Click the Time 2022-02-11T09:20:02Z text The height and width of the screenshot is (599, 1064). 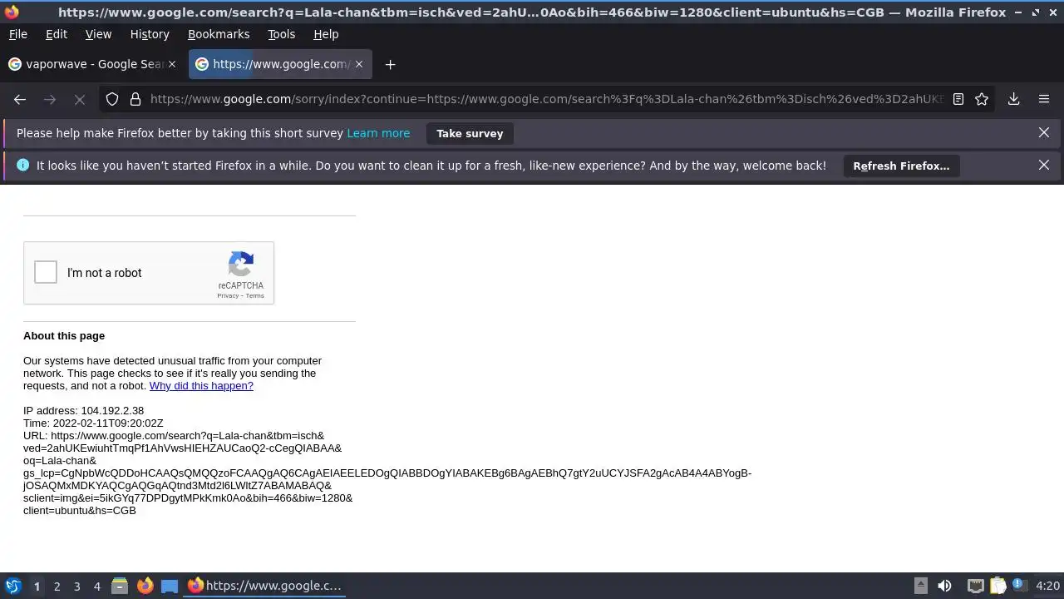(x=93, y=423)
